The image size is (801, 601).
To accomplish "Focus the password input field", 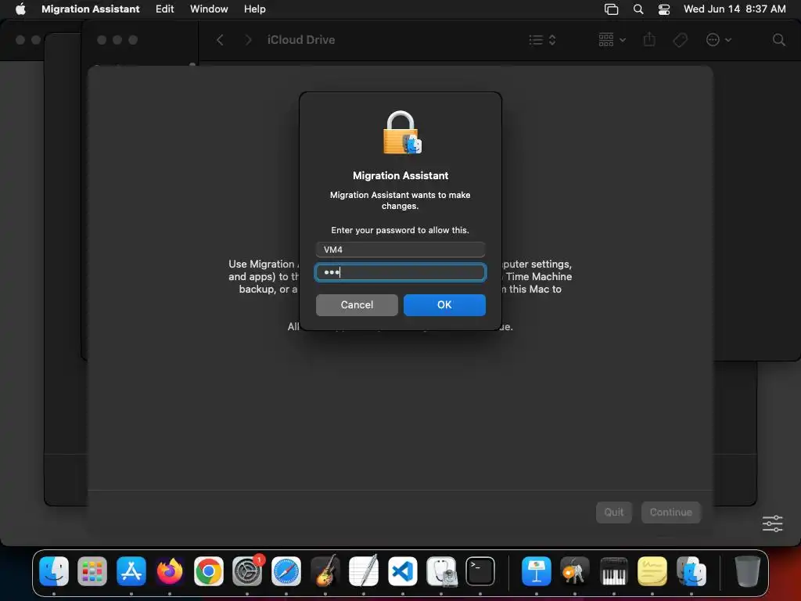I will pos(400,272).
